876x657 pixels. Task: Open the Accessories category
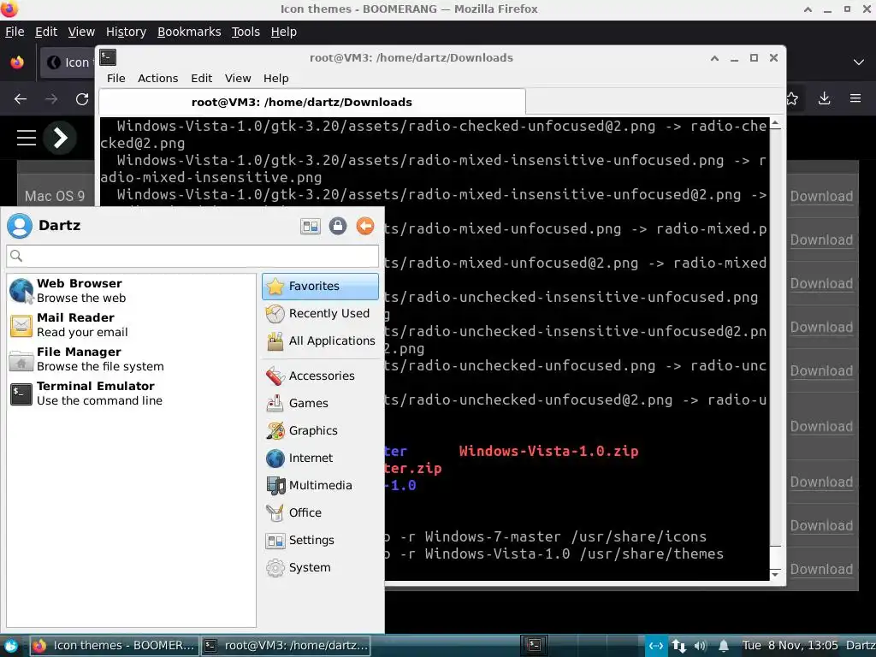[320, 376]
